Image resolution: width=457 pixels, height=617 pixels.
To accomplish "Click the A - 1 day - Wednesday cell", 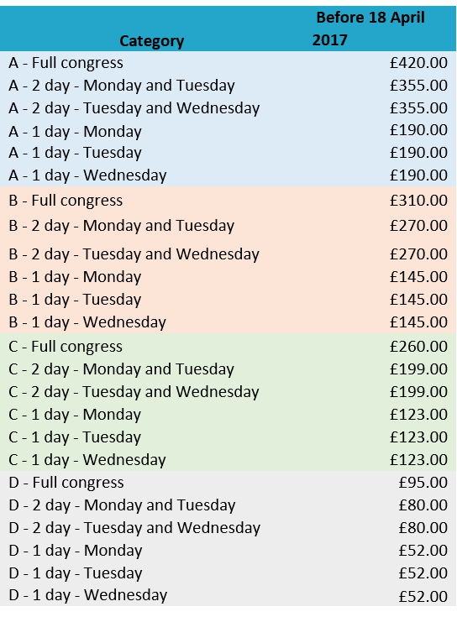I will pyautogui.click(x=87, y=175).
